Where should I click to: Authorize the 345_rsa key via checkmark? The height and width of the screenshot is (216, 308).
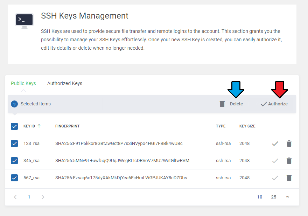[275, 161]
